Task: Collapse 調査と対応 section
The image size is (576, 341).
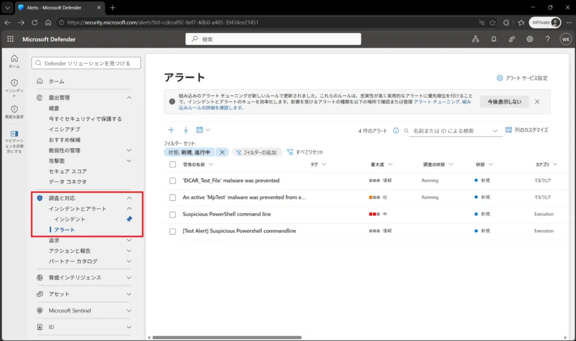Action: pos(129,198)
